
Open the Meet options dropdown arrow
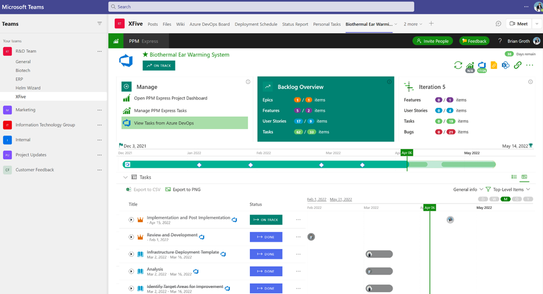[537, 23]
